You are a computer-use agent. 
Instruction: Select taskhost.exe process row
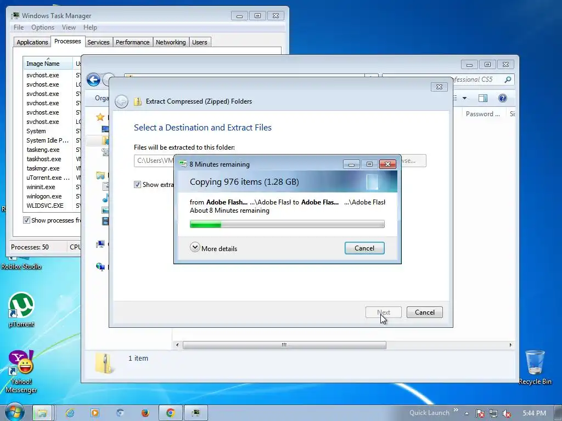point(52,159)
